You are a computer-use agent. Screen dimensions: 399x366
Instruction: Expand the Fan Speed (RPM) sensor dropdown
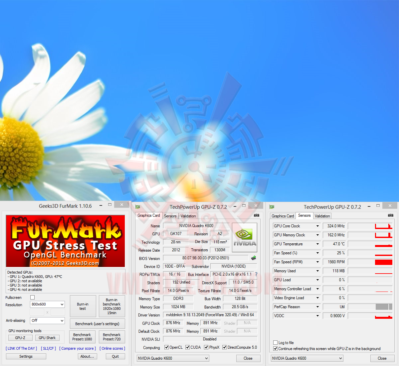tap(317, 262)
